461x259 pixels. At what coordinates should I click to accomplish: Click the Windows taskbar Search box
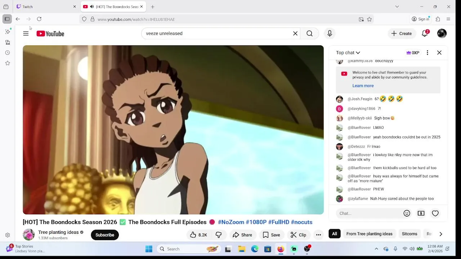coord(188,249)
